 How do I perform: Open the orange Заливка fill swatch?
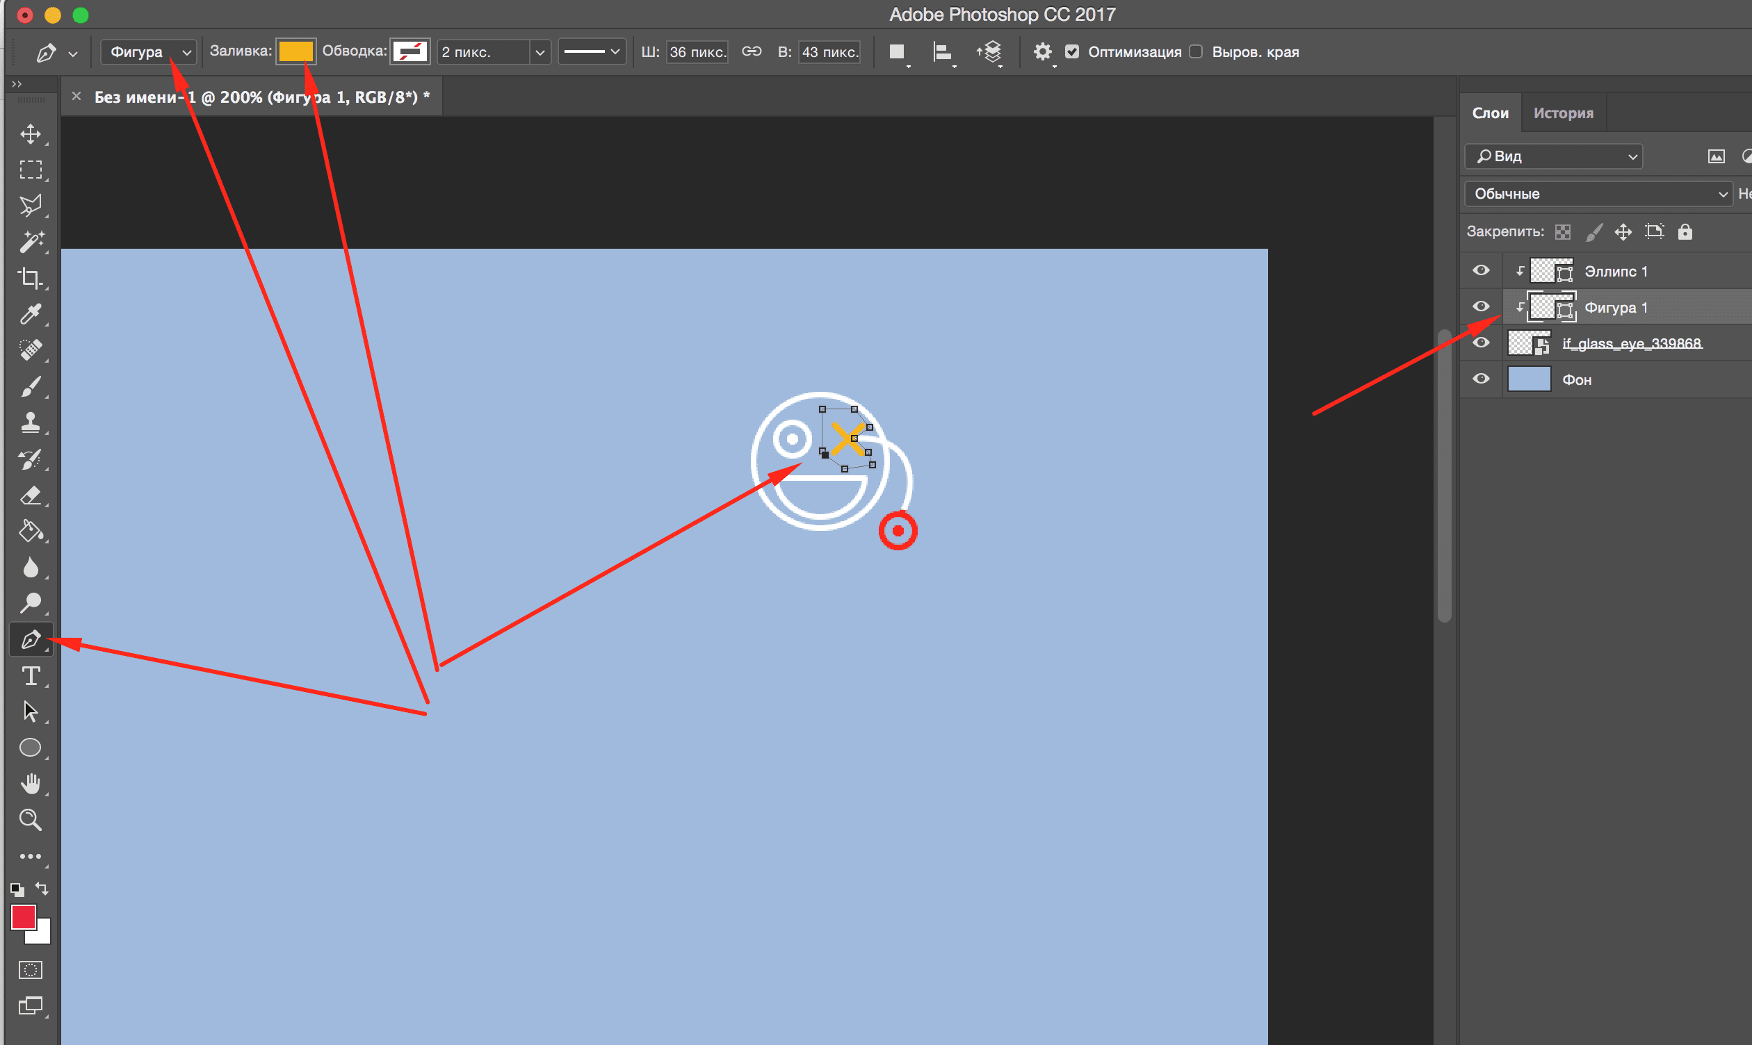pos(295,51)
